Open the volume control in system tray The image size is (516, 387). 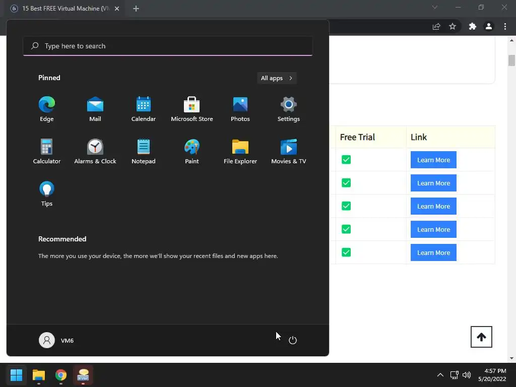pyautogui.click(x=467, y=375)
